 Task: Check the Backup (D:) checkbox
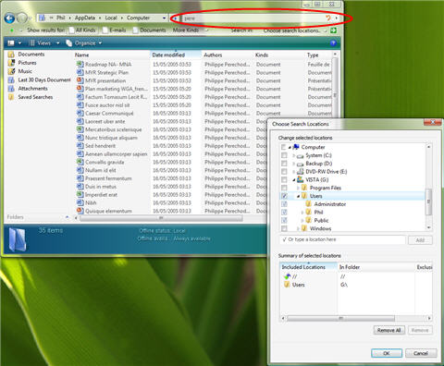[284, 164]
